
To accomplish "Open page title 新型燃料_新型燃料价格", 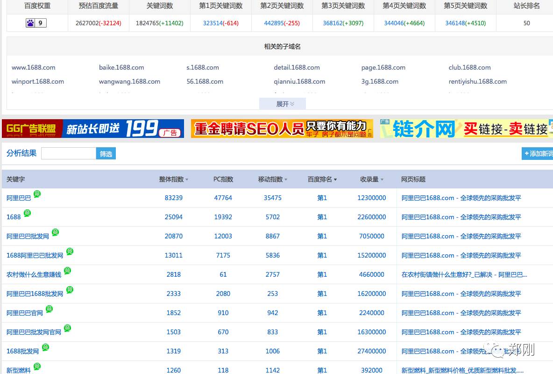I will pos(462,370).
